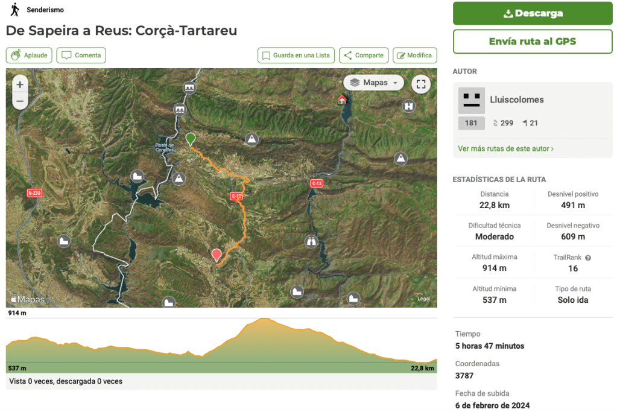Open the TrailRank help question mark
The width and height of the screenshot is (617, 412).
coord(588,258)
